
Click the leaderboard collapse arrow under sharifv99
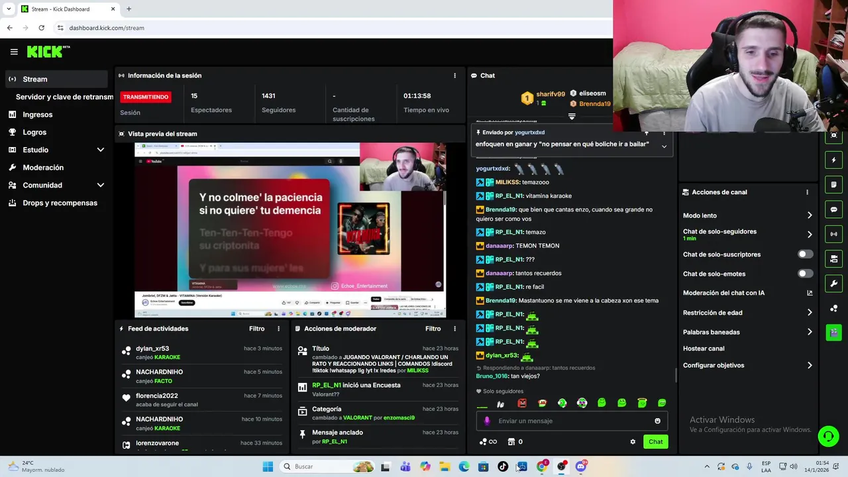point(572,116)
